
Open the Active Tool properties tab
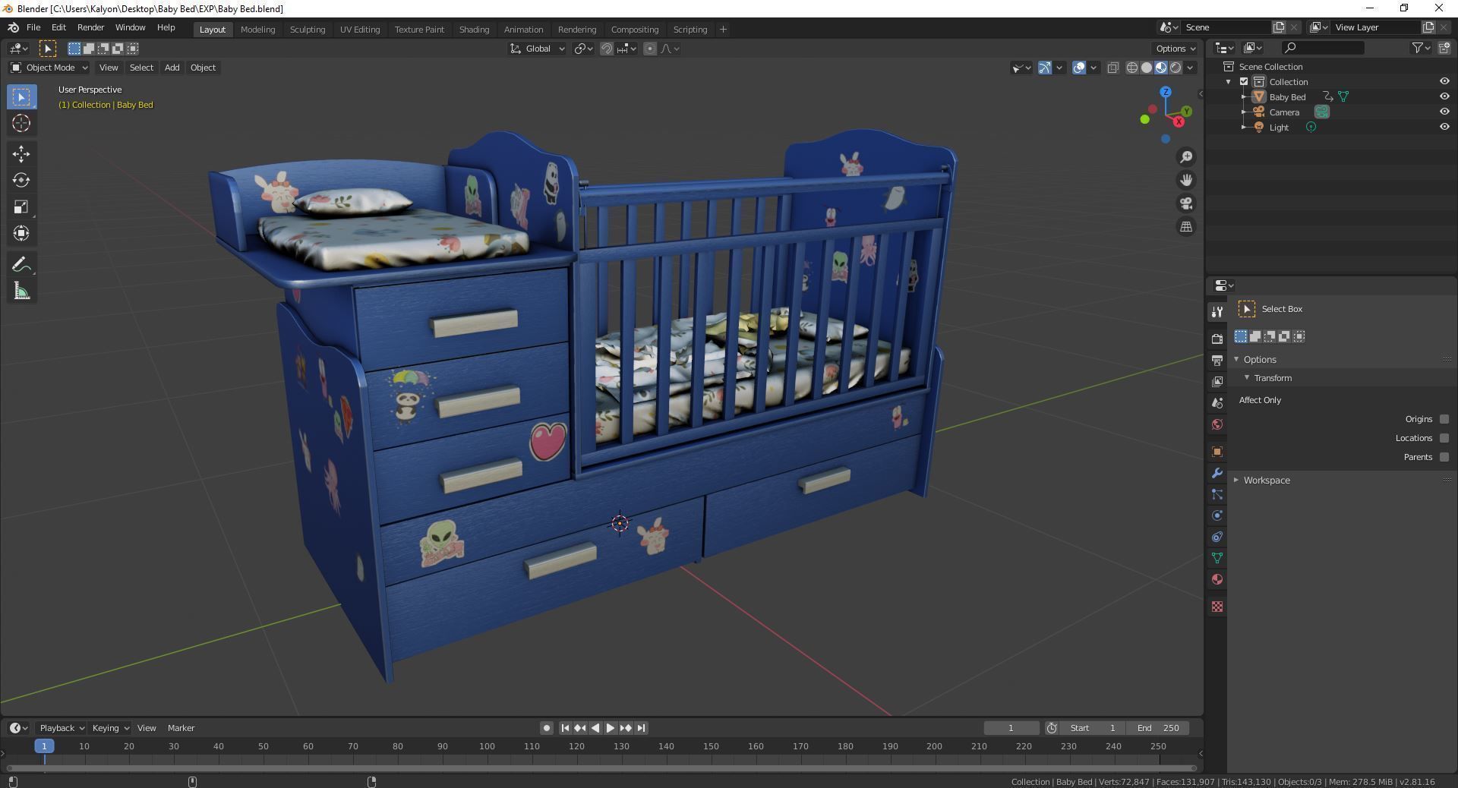click(x=1217, y=311)
